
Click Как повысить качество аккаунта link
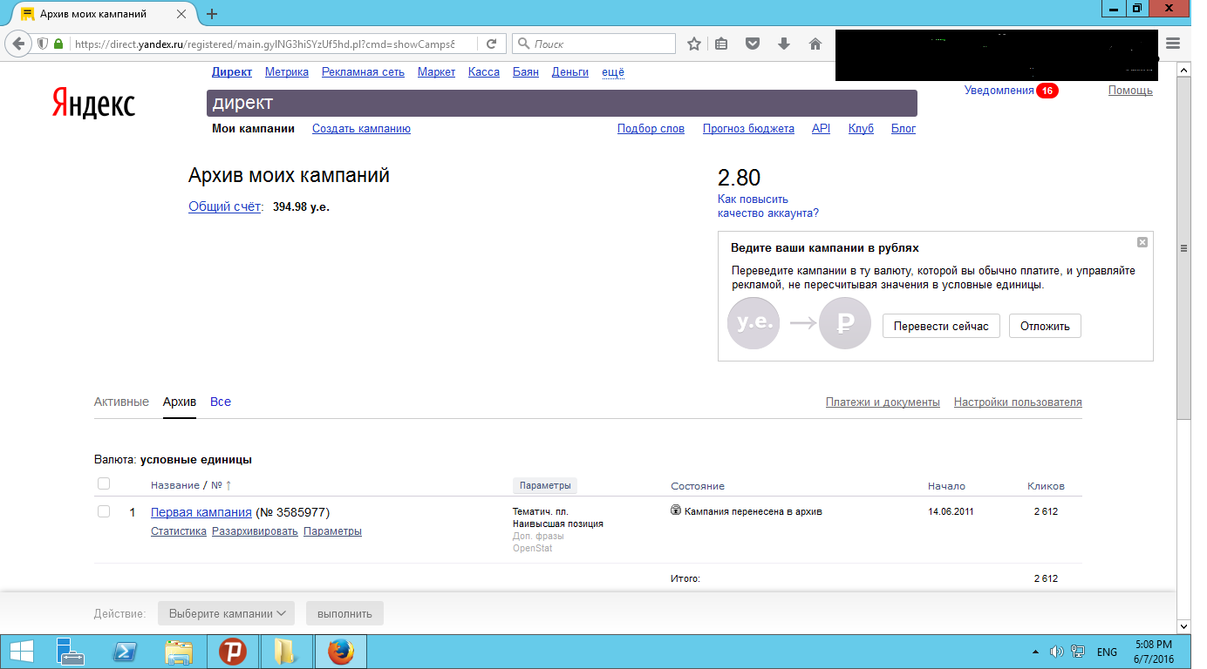pos(768,206)
